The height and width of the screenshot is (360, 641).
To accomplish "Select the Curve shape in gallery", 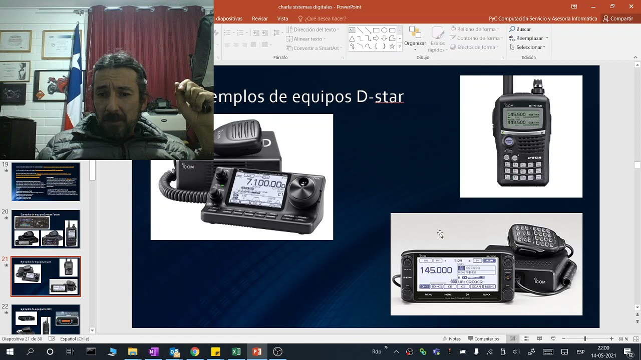I will point(368,46).
